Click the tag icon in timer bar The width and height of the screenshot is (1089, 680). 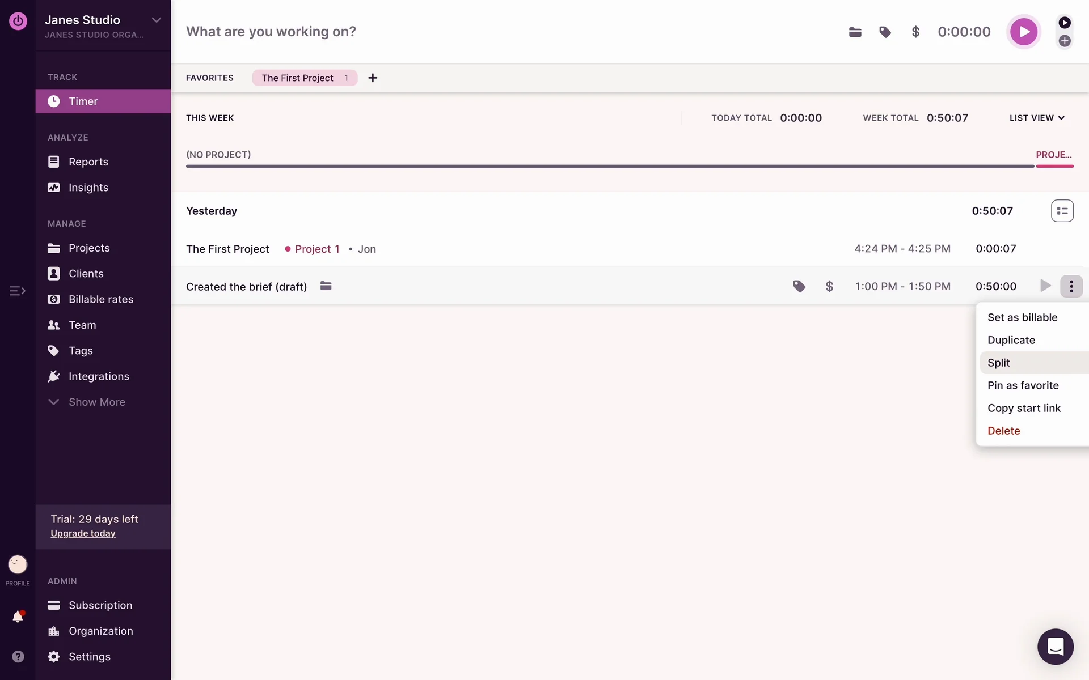pyautogui.click(x=885, y=32)
